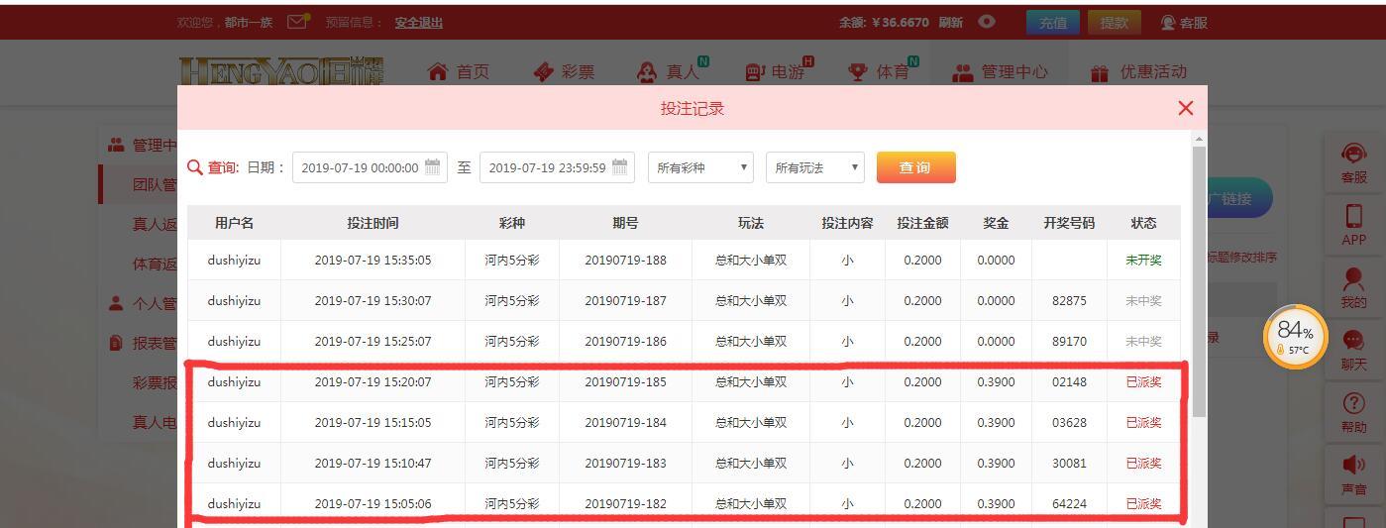Click 期号 column header
The width and height of the screenshot is (1386, 528).
pos(625,223)
